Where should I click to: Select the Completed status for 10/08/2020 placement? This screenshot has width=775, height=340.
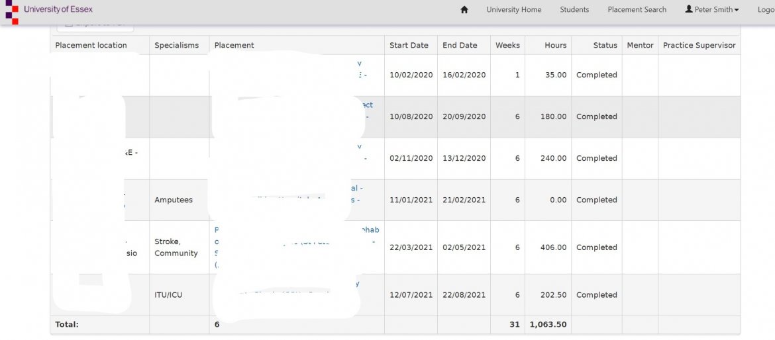596,116
